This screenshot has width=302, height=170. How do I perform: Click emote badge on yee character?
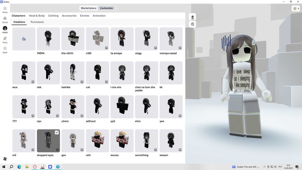pyautogui.click(x=180, y=116)
